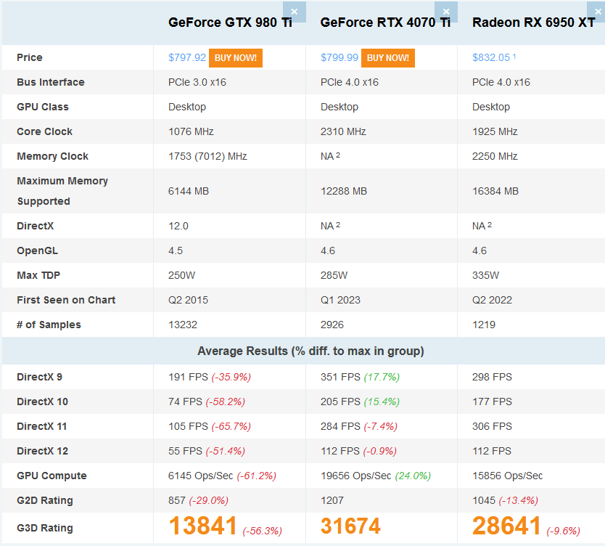Remove Radeon RX 6950 XT from comparison

pyautogui.click(x=597, y=12)
